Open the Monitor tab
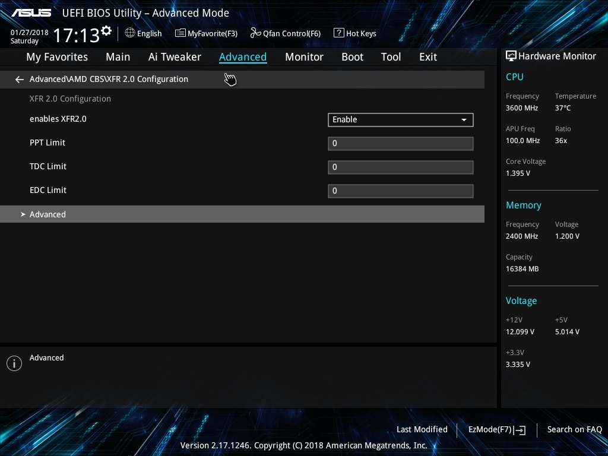This screenshot has height=456, width=608. [305, 57]
